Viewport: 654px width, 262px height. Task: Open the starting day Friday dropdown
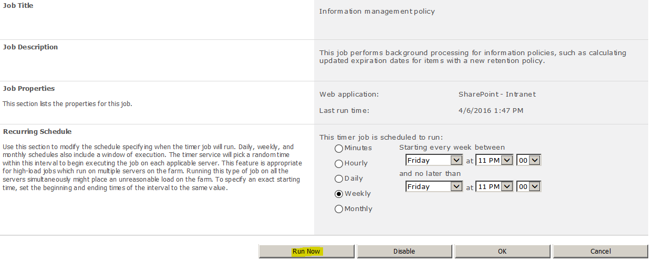(434, 160)
